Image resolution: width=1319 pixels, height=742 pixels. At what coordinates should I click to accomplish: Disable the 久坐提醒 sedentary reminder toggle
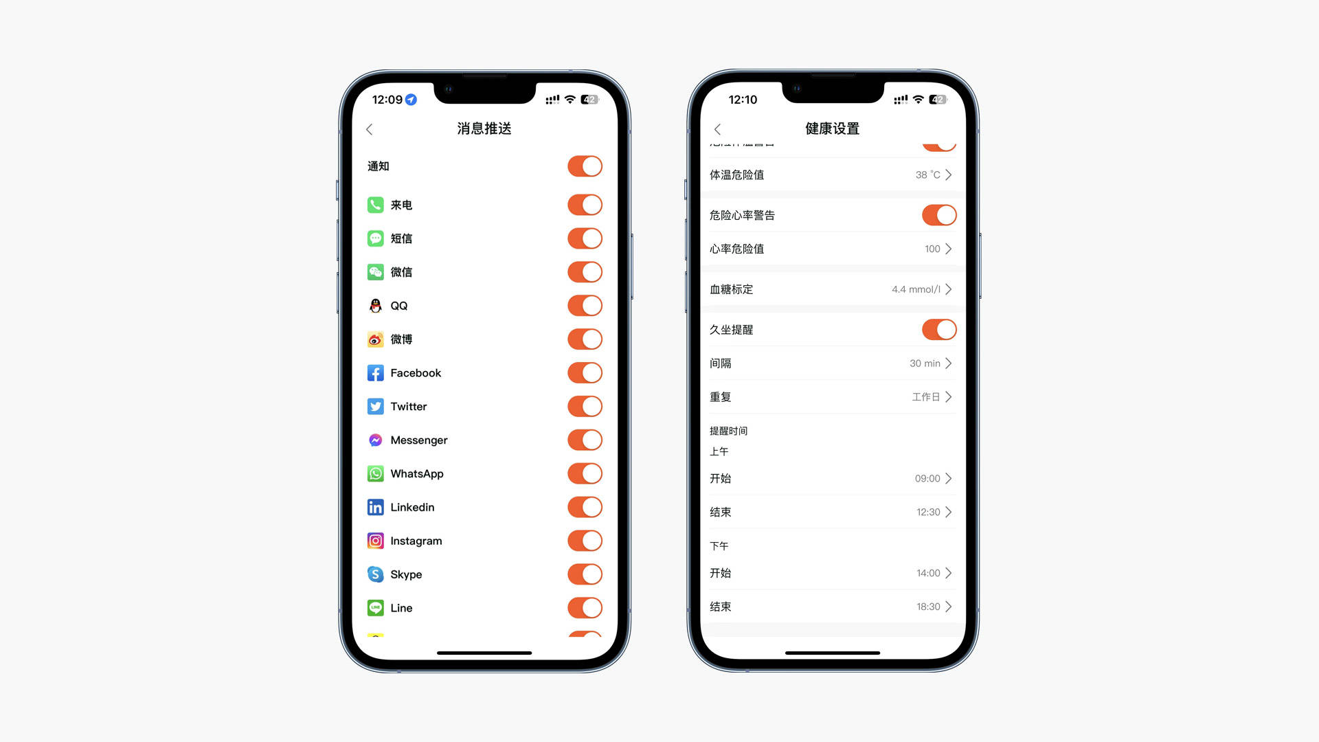(937, 329)
